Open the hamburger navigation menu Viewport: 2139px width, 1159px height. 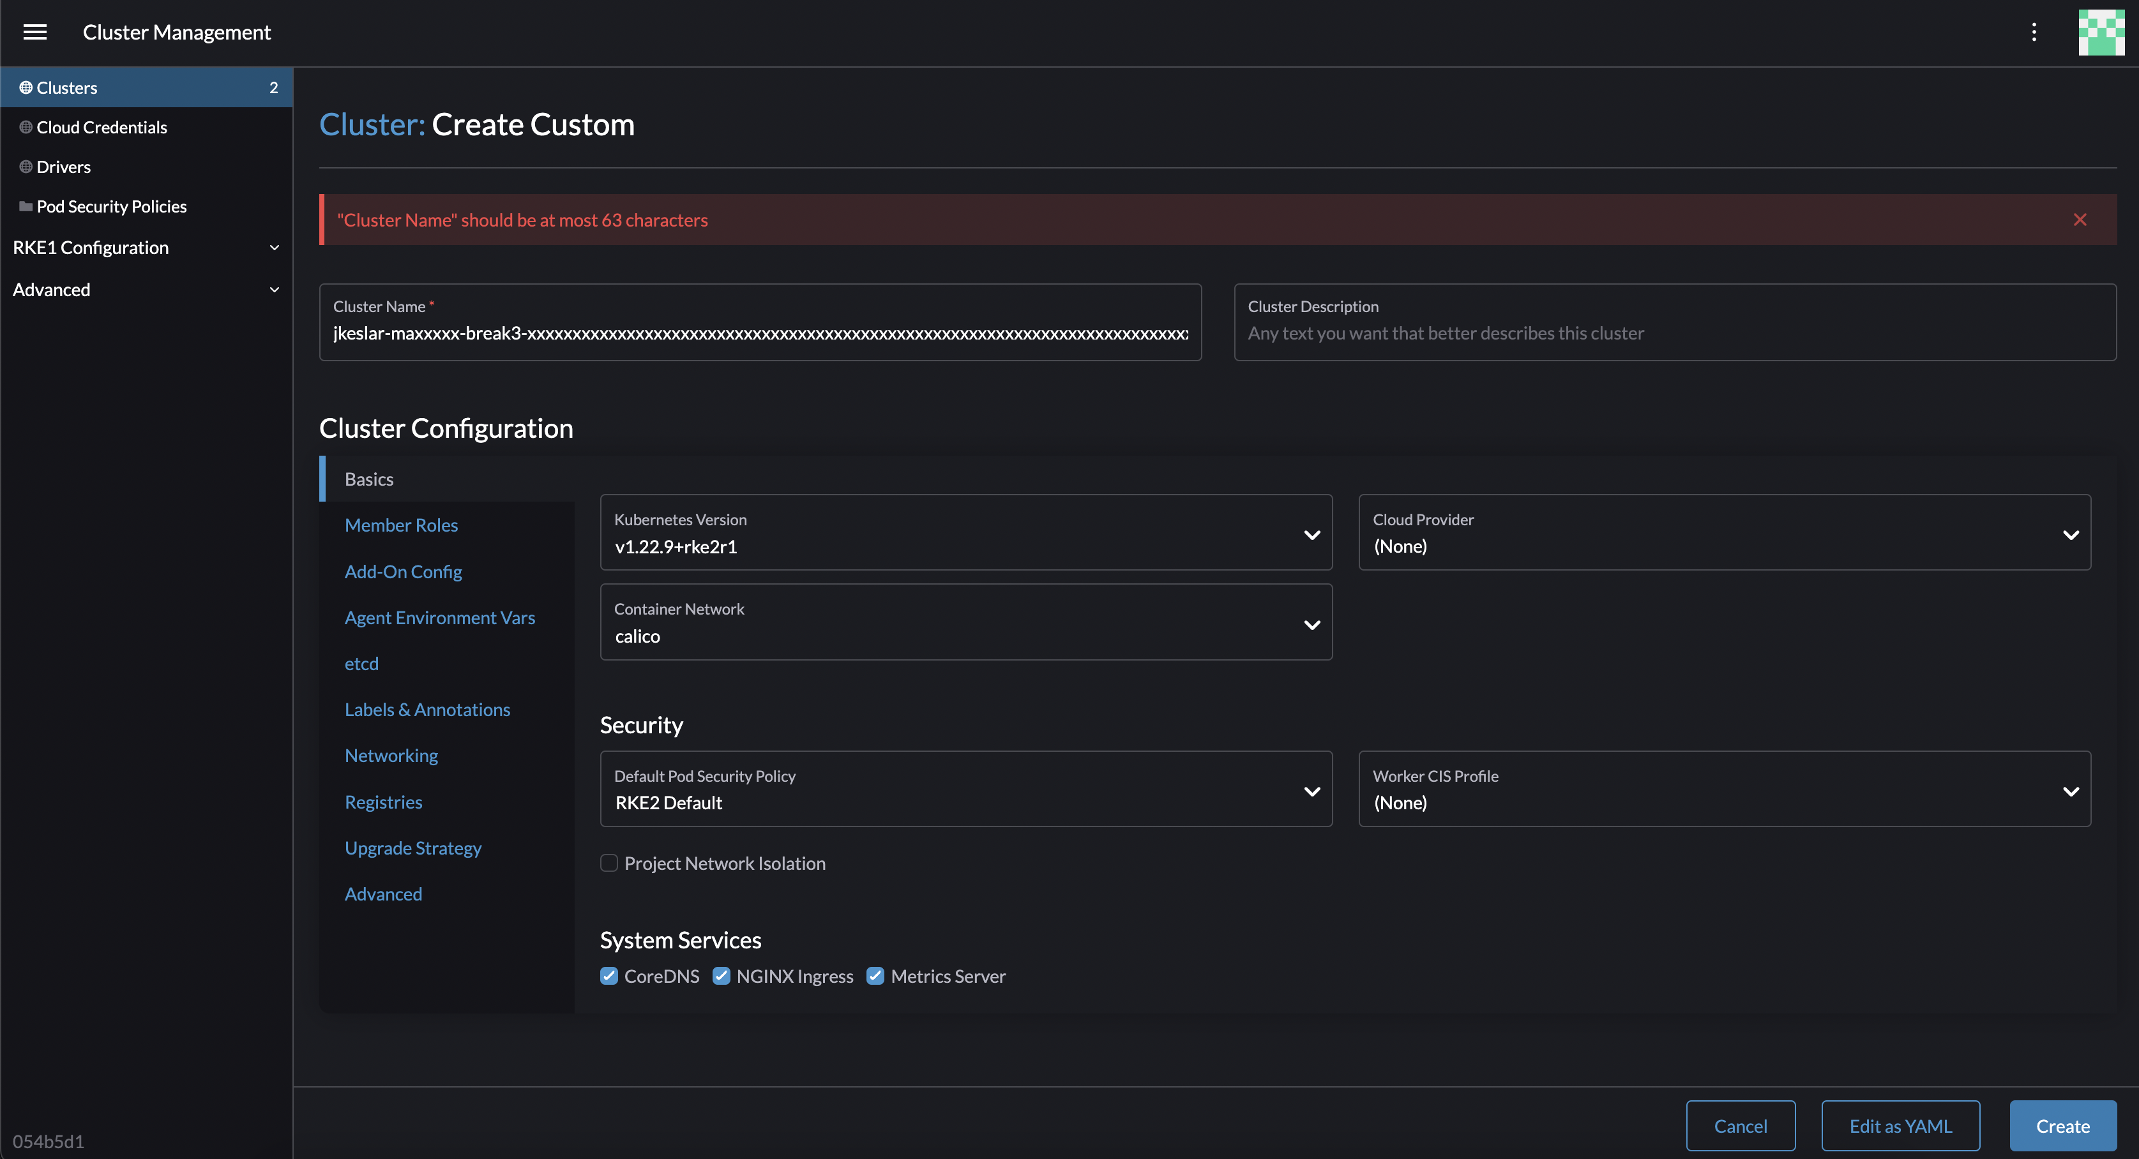click(35, 33)
